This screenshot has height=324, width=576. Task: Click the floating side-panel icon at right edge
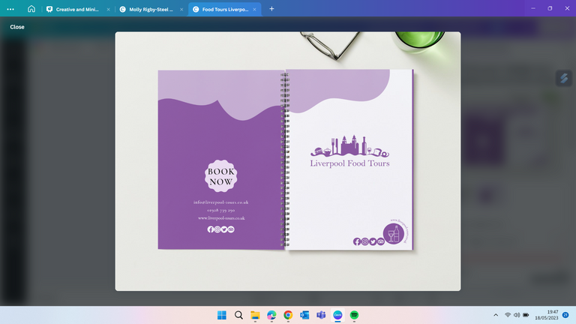click(x=564, y=78)
